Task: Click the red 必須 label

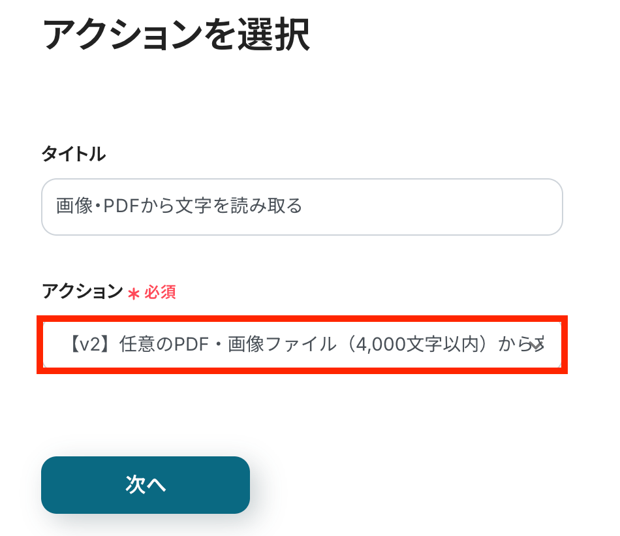Action: (x=160, y=292)
